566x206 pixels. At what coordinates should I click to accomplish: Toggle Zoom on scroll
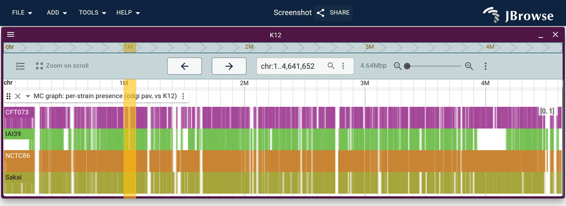click(62, 66)
